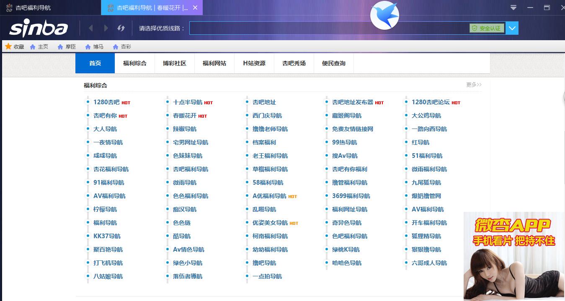
Task: Open the 免费友情链接网 link
Action: pos(353,129)
